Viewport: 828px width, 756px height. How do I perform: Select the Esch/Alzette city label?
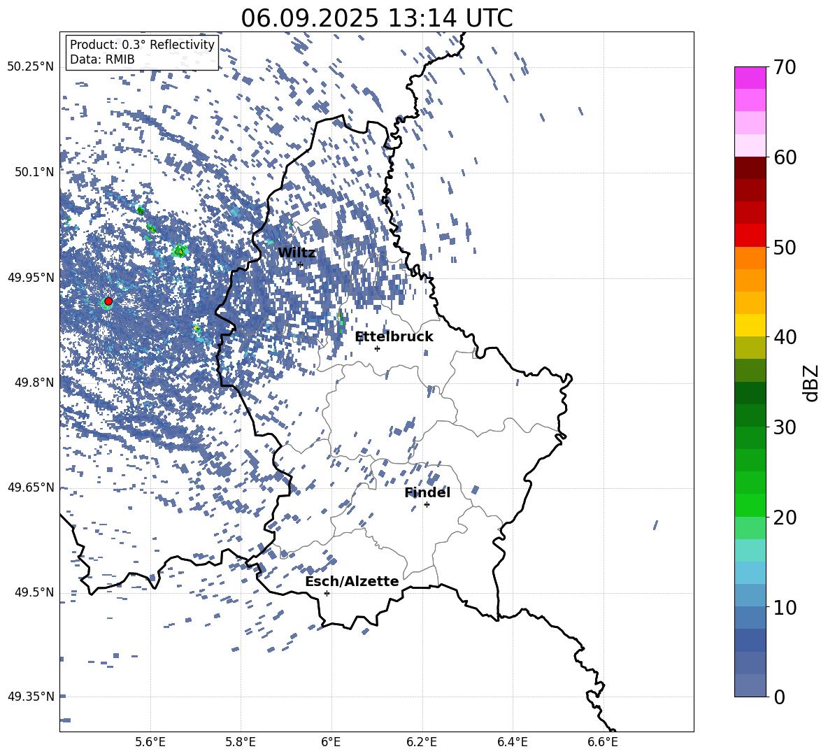[x=352, y=581]
